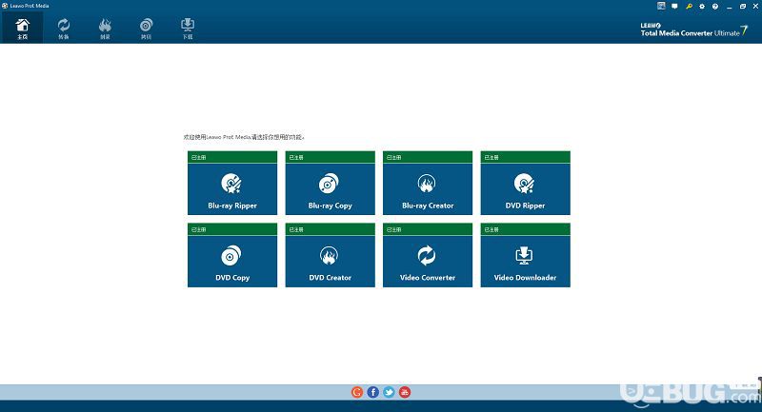The width and height of the screenshot is (762, 412).
Task: Open the DVD Ripper tile
Action: coord(526,183)
